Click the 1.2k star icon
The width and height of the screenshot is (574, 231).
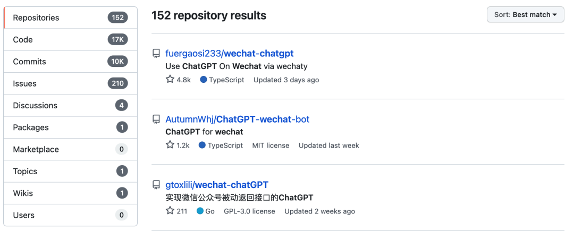pos(170,145)
